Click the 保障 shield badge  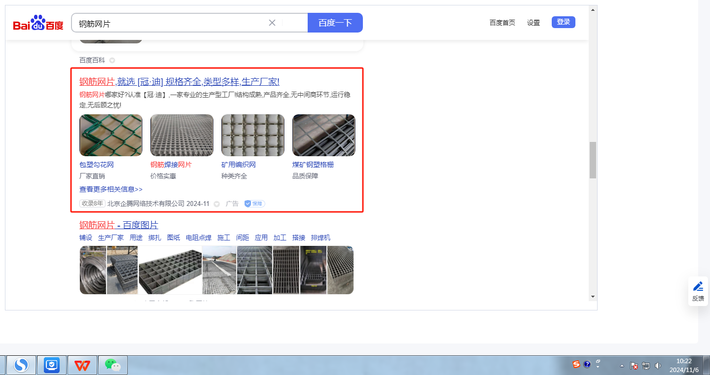254,204
